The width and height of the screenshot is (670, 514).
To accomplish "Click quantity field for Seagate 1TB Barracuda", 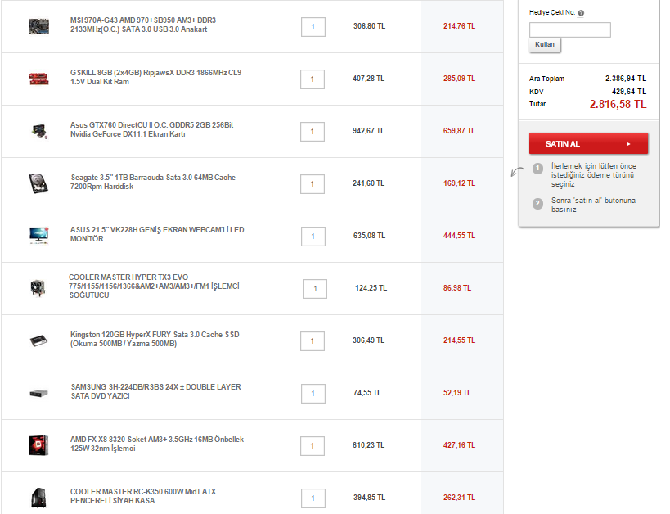I will 313,184.
